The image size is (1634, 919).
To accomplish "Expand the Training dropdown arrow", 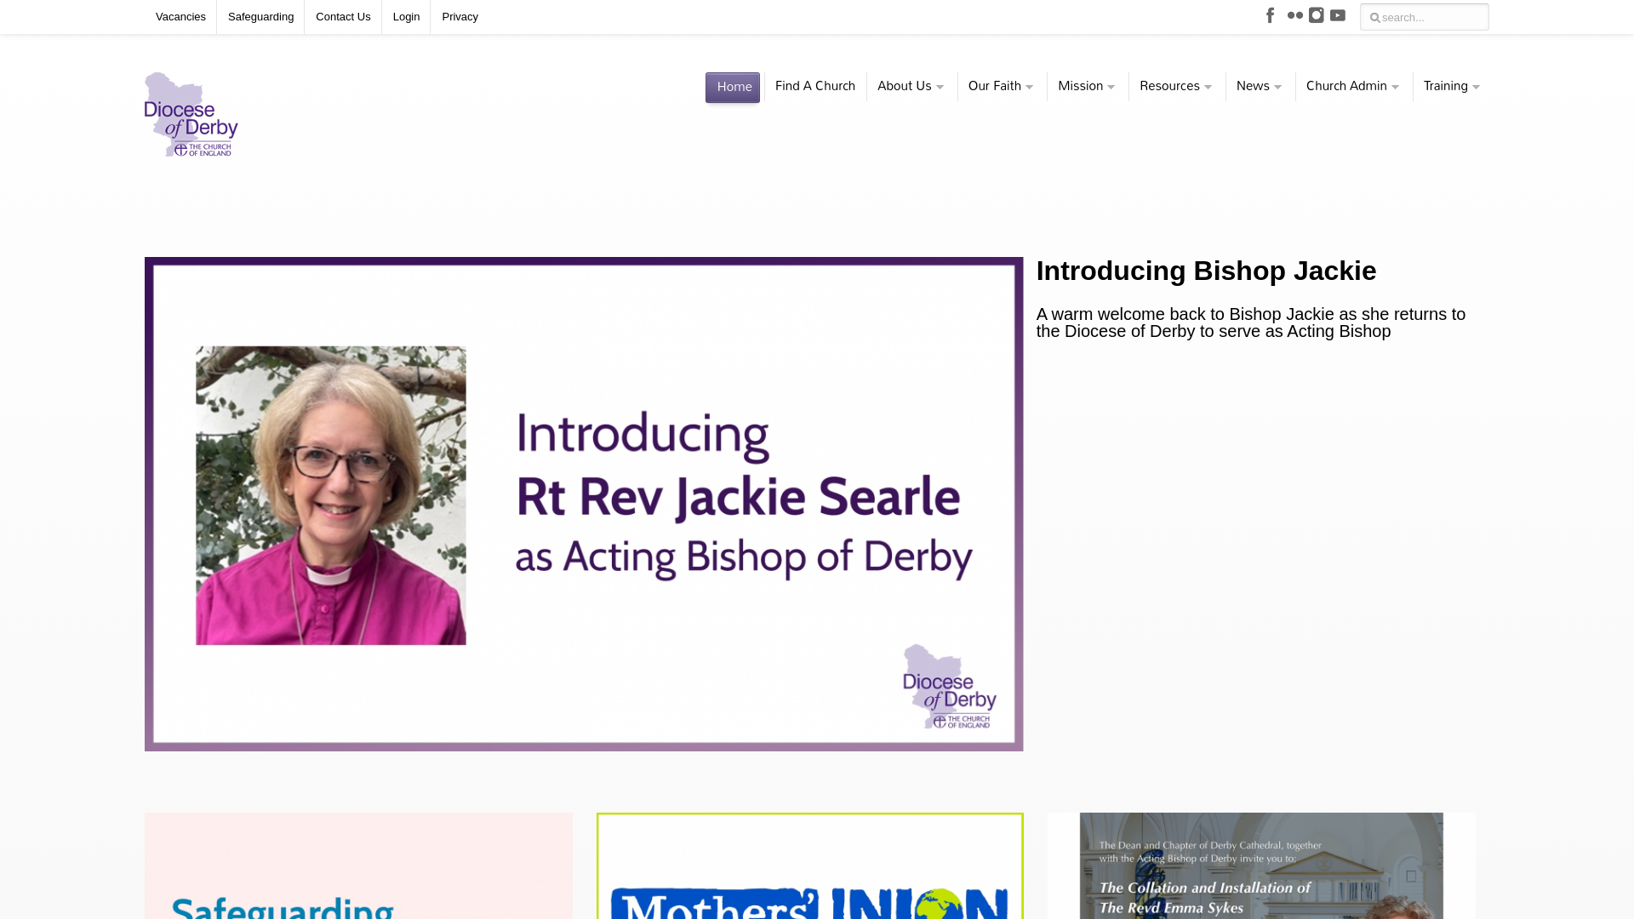I will [1476, 88].
